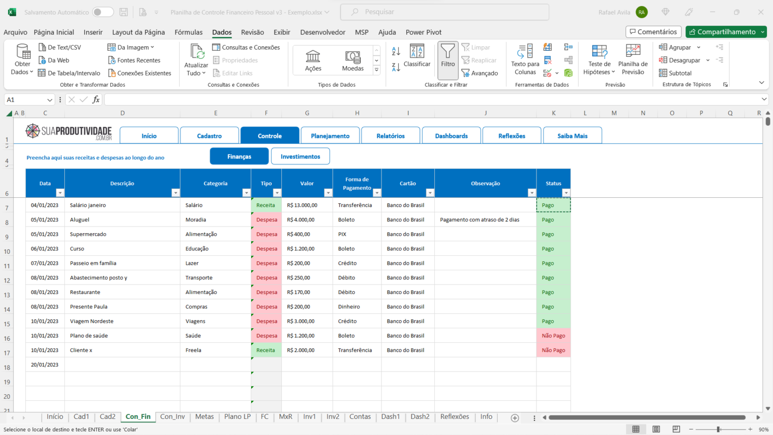Image resolution: width=773 pixels, height=435 pixels.
Task: Click the Subtotal command
Action: 675,73
